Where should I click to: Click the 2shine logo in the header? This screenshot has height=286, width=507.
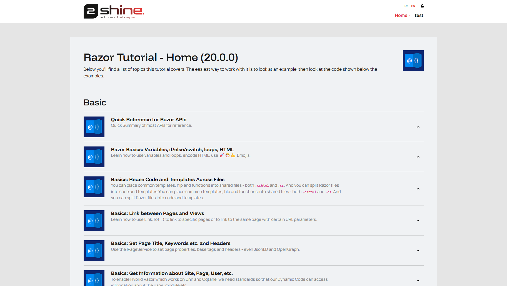[114, 11]
